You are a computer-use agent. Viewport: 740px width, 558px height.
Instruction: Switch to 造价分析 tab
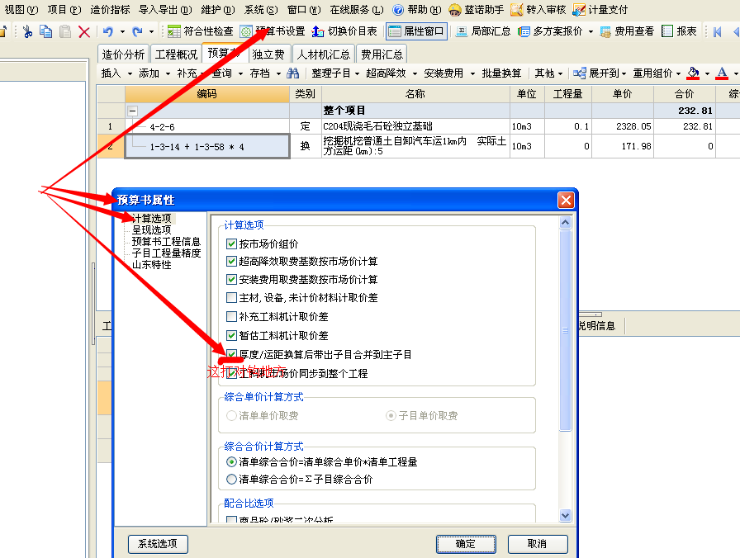(x=123, y=54)
